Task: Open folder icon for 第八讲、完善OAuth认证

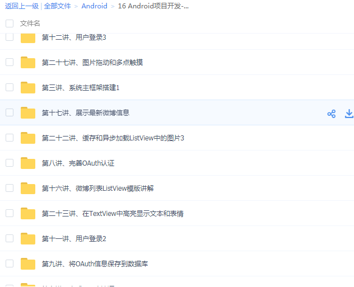Action: (x=28, y=163)
